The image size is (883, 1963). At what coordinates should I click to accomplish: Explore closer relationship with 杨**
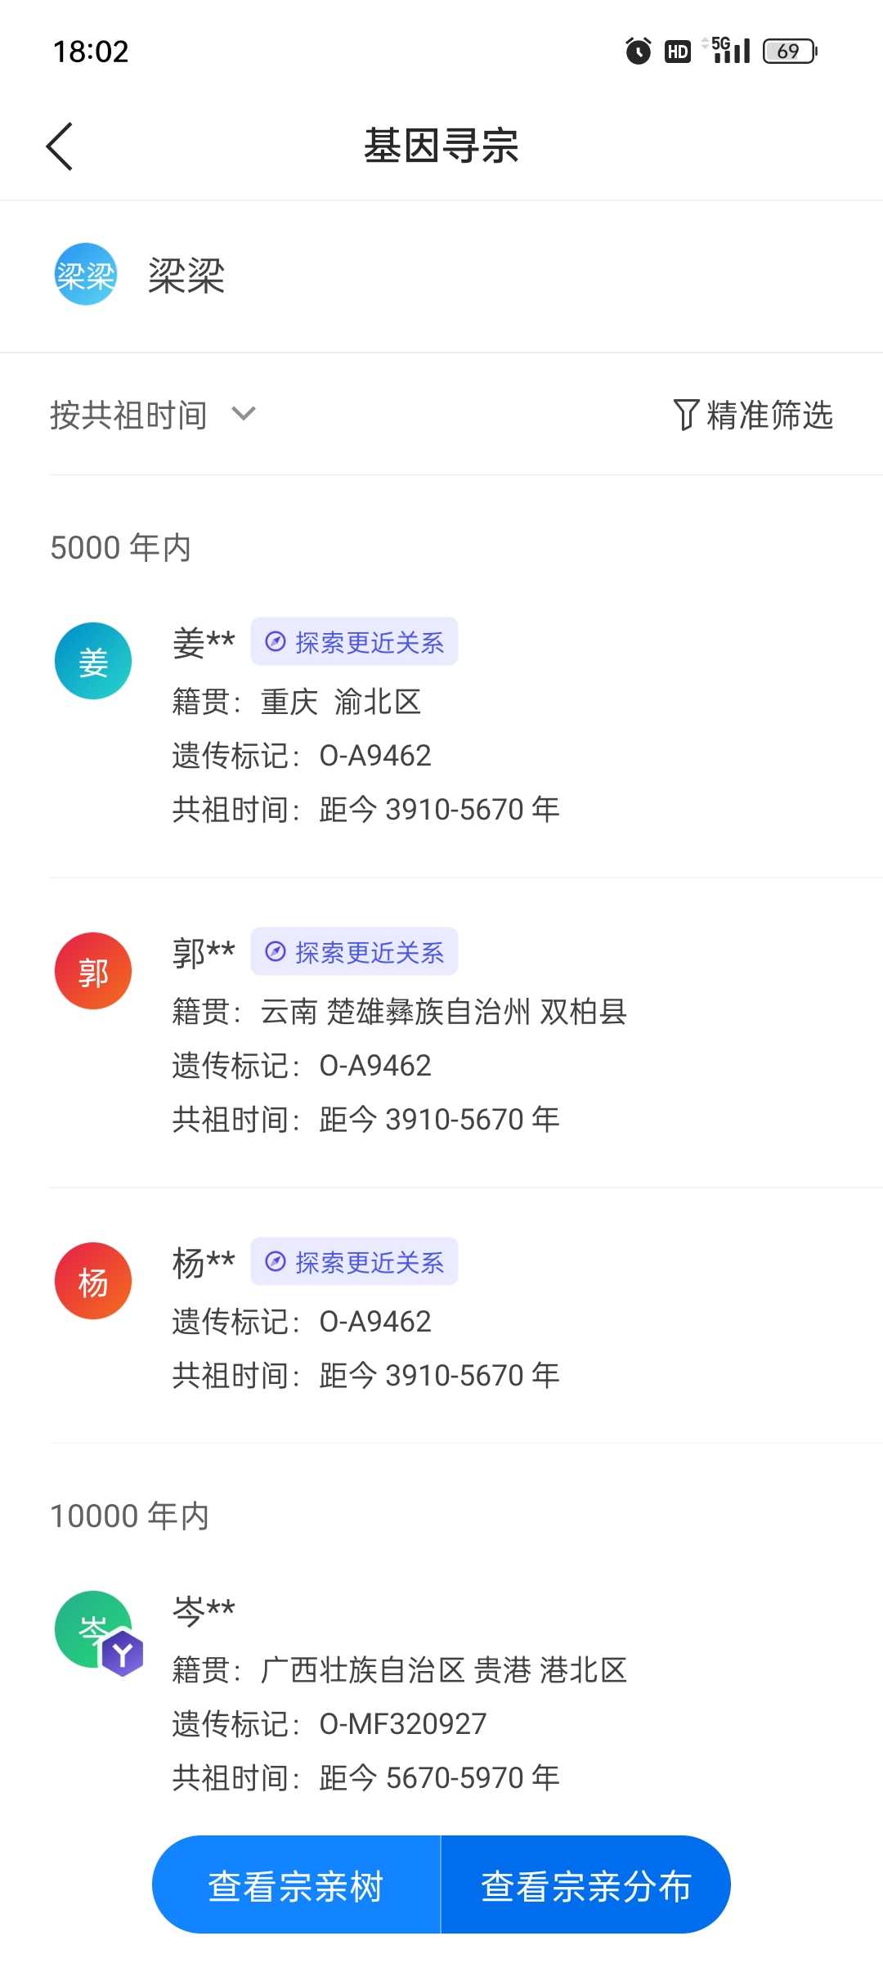coord(354,1262)
